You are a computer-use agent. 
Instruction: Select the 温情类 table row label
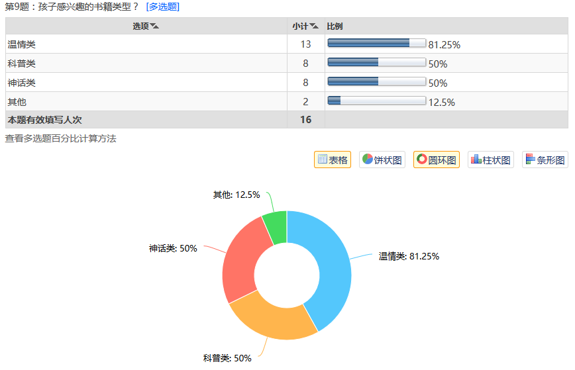[22, 44]
